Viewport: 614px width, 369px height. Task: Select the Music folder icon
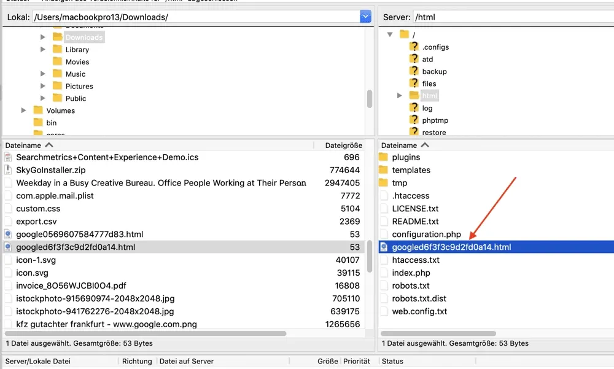click(x=58, y=73)
